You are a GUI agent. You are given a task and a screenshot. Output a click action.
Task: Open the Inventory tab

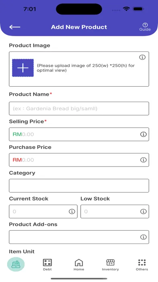tap(110, 265)
